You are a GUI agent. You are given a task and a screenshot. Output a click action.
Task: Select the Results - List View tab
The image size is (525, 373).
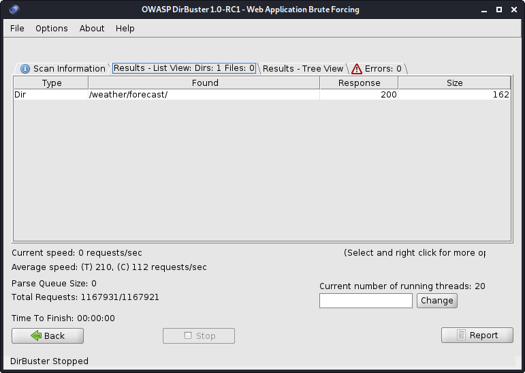tap(184, 68)
